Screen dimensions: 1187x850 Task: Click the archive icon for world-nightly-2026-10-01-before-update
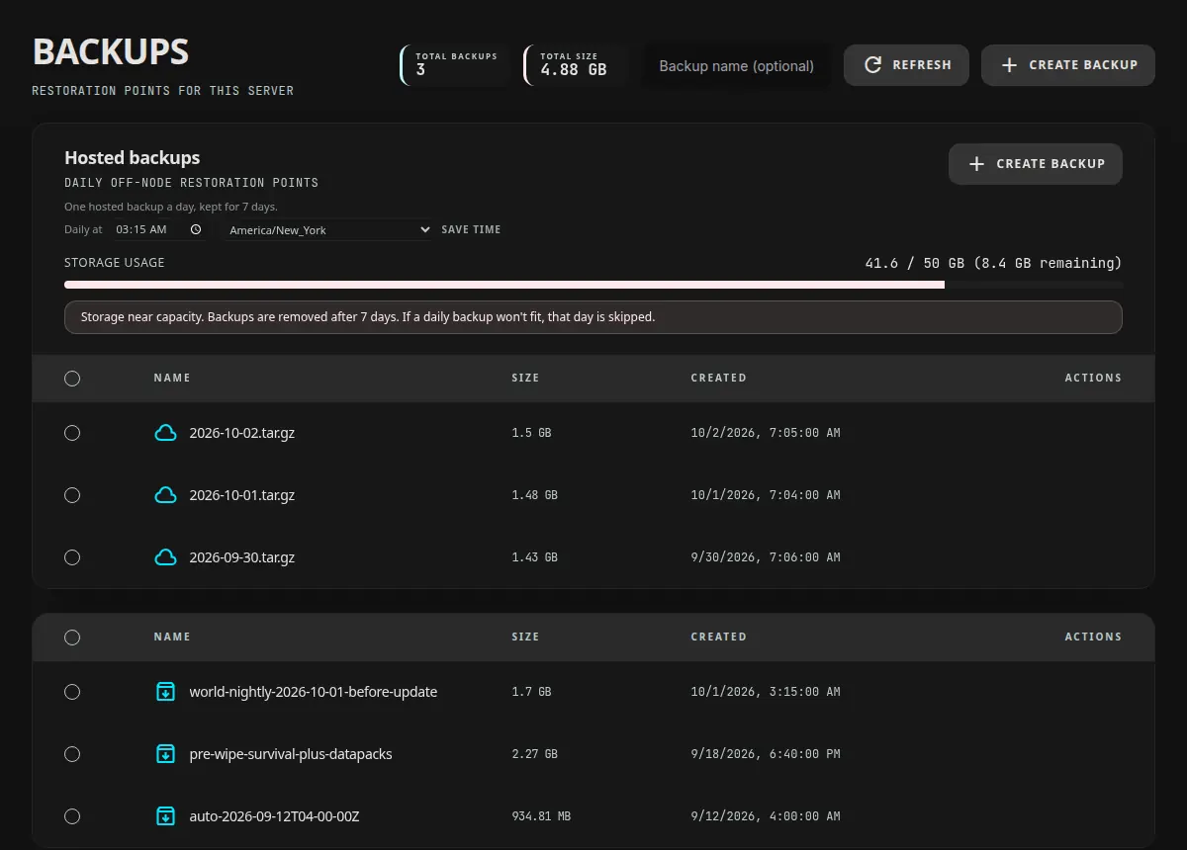[166, 692]
